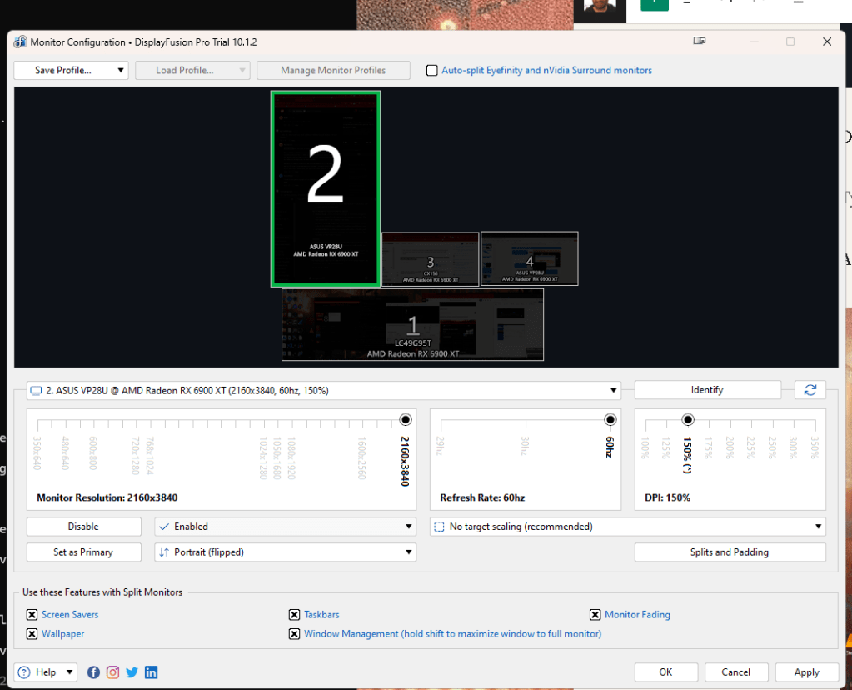Open DisplayFusion Instagram icon
Image resolution: width=852 pixels, height=690 pixels.
point(112,672)
